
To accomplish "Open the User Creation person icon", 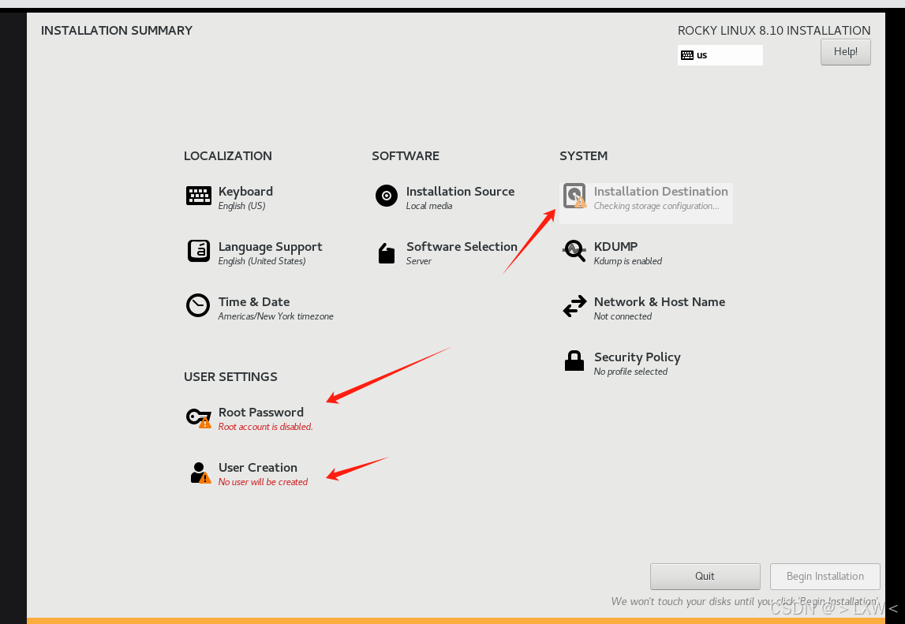I will coord(200,473).
